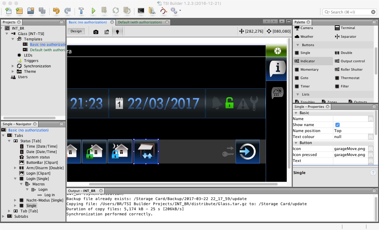Viewport: 379px width, 230px height.
Task: Click the Build hammer icon in toolbar
Action: (81, 11)
